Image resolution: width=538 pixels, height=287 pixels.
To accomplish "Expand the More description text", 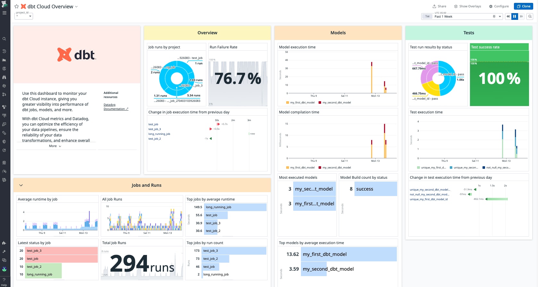I will pyautogui.click(x=55, y=146).
